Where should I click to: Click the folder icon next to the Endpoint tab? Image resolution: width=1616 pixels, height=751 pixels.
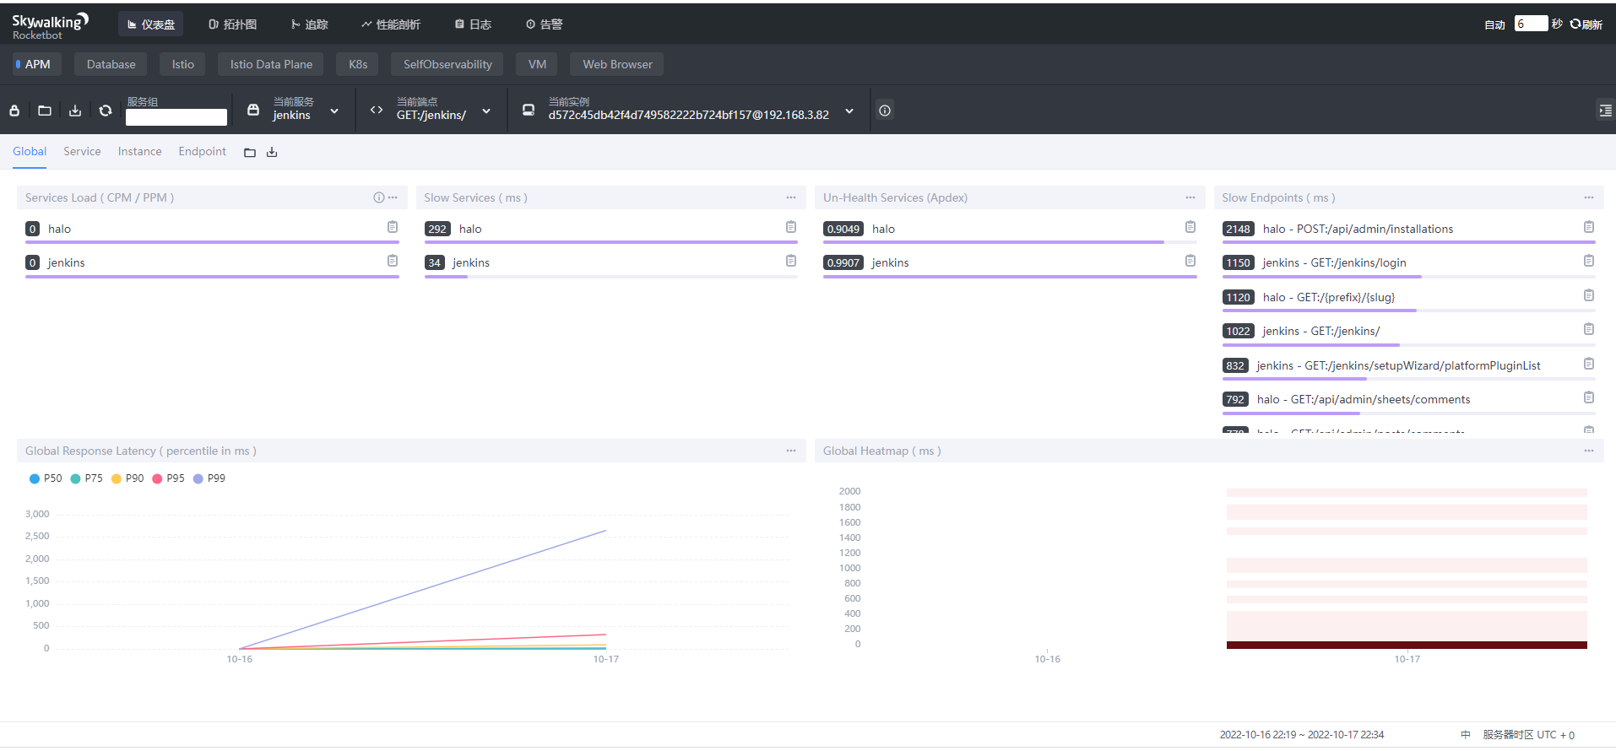[x=250, y=153]
